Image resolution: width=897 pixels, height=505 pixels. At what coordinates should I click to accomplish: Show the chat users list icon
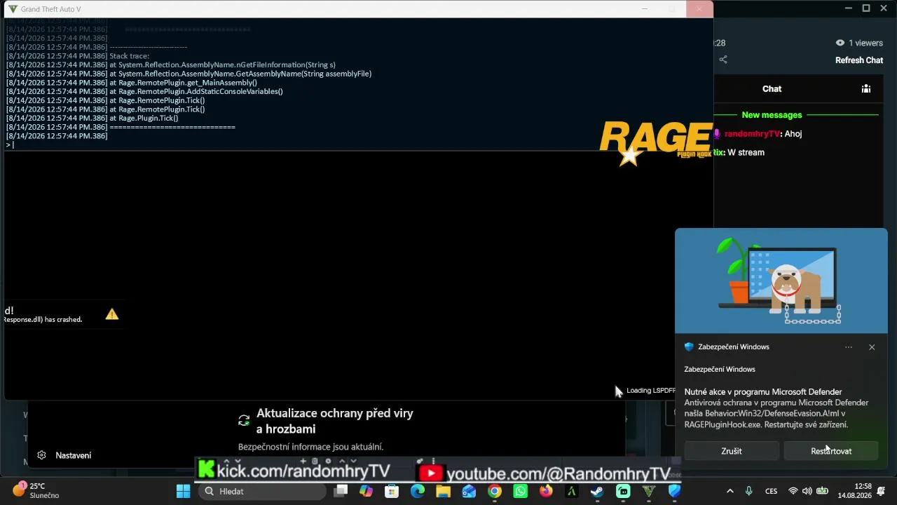point(866,89)
